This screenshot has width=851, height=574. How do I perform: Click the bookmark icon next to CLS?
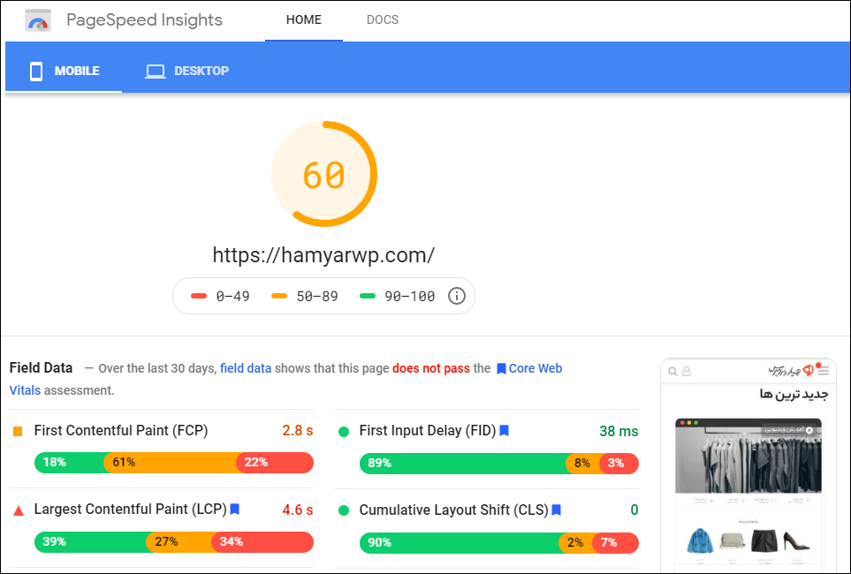click(557, 510)
